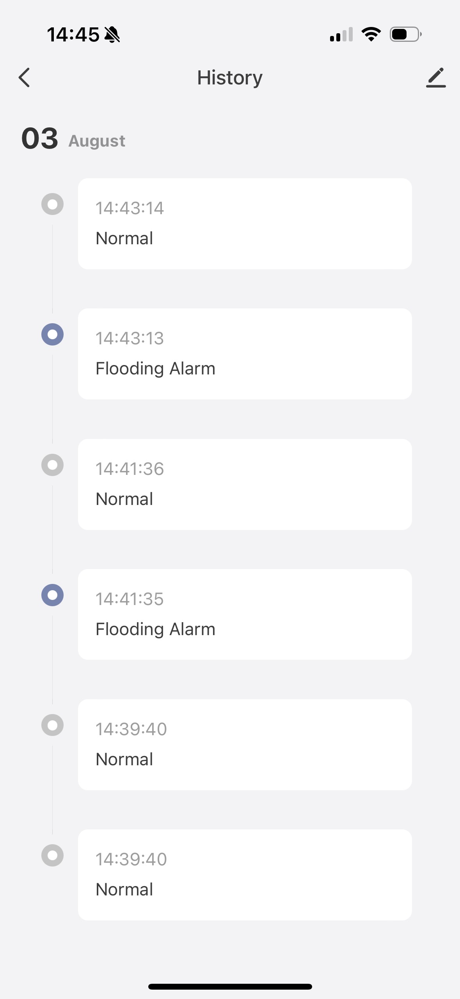Tap the 14:41:36 Normal timeline dot
Screen dimensions: 460x999
click(53, 465)
